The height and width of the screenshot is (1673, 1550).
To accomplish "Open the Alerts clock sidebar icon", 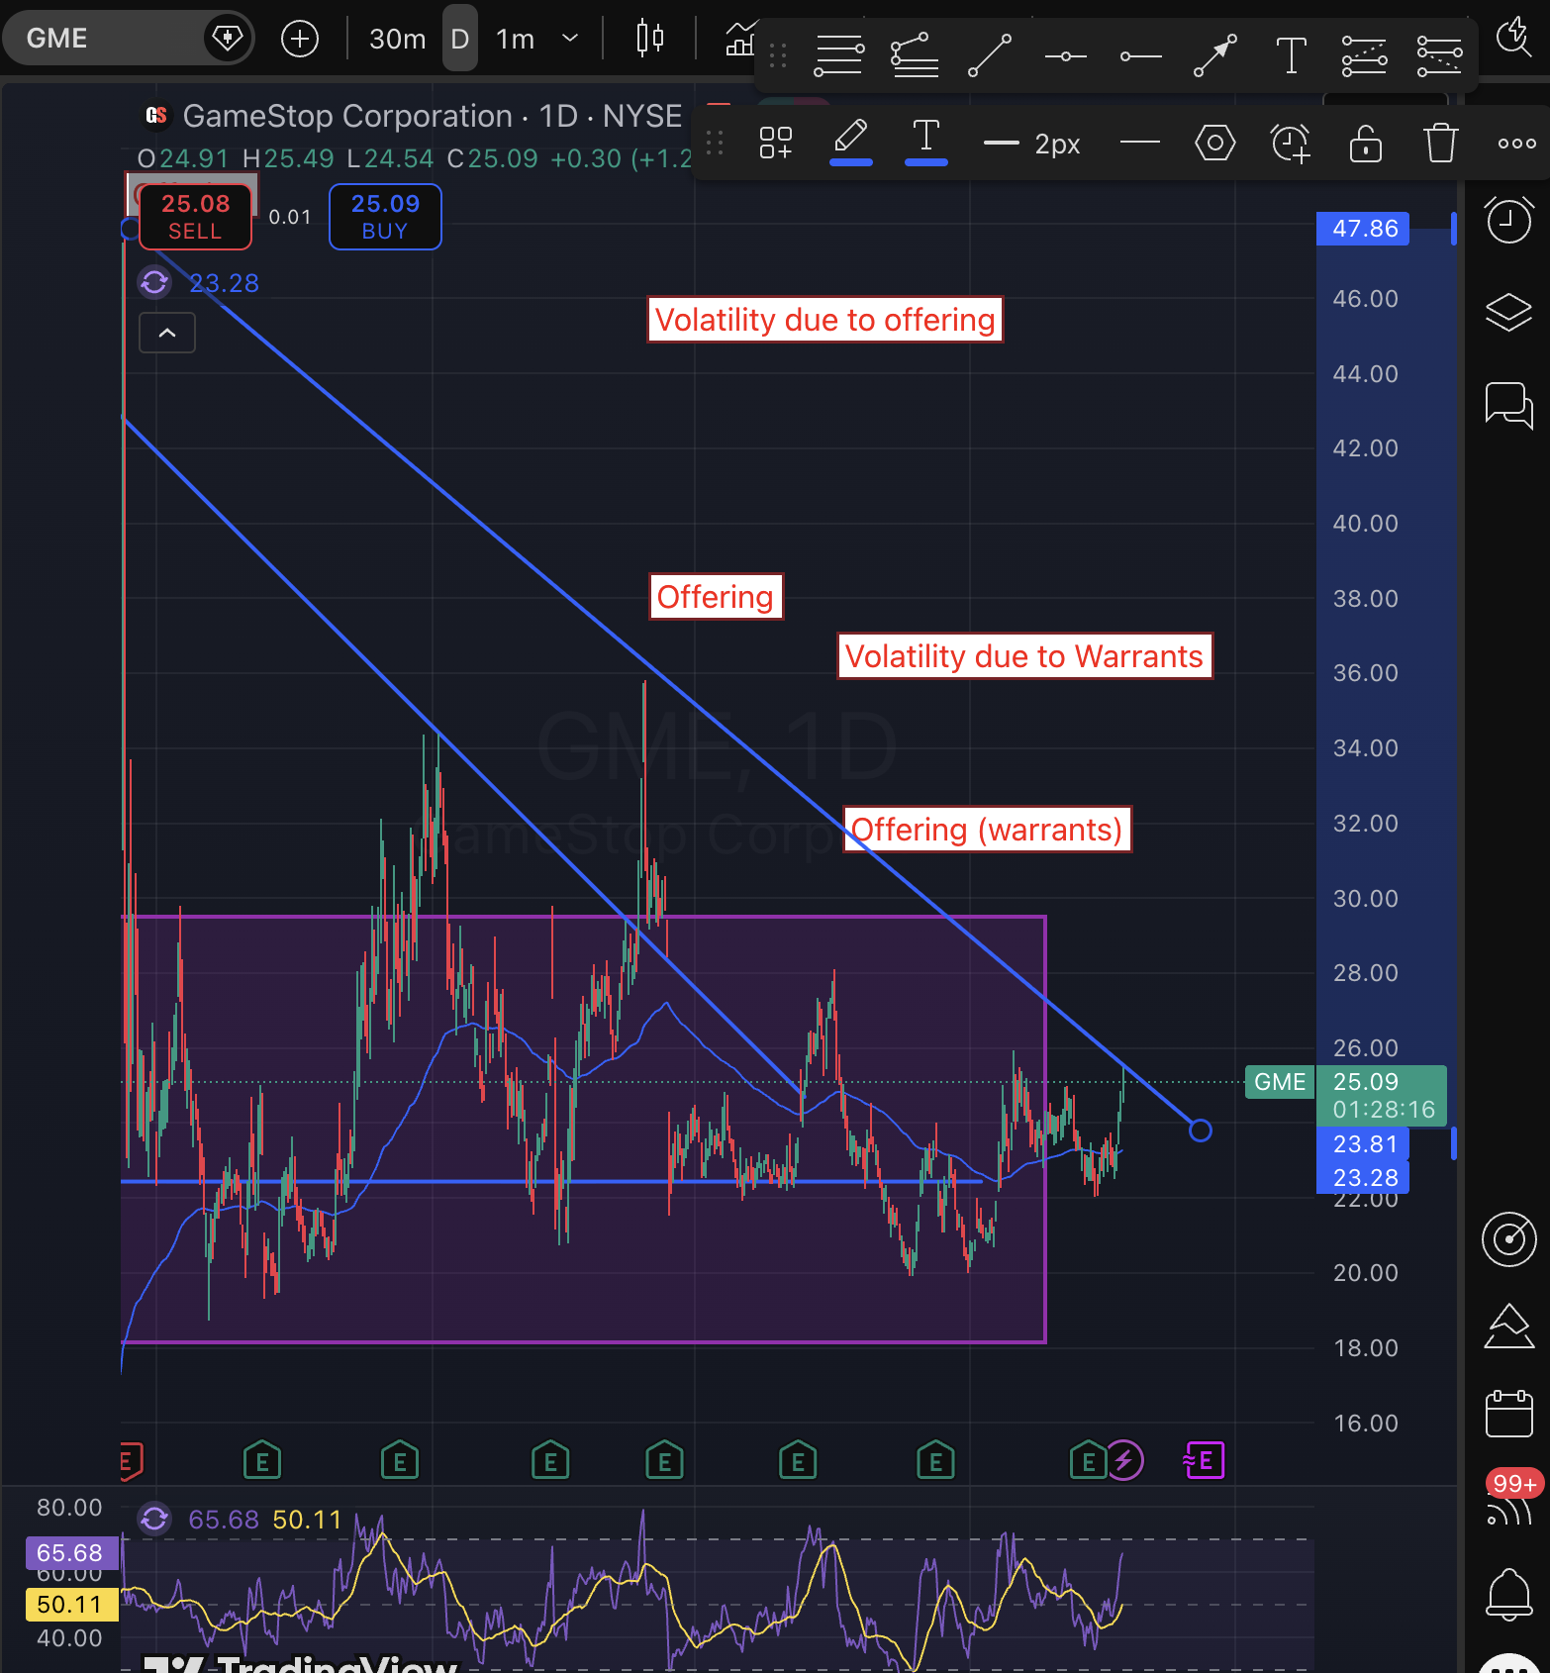I will pos(1509,219).
